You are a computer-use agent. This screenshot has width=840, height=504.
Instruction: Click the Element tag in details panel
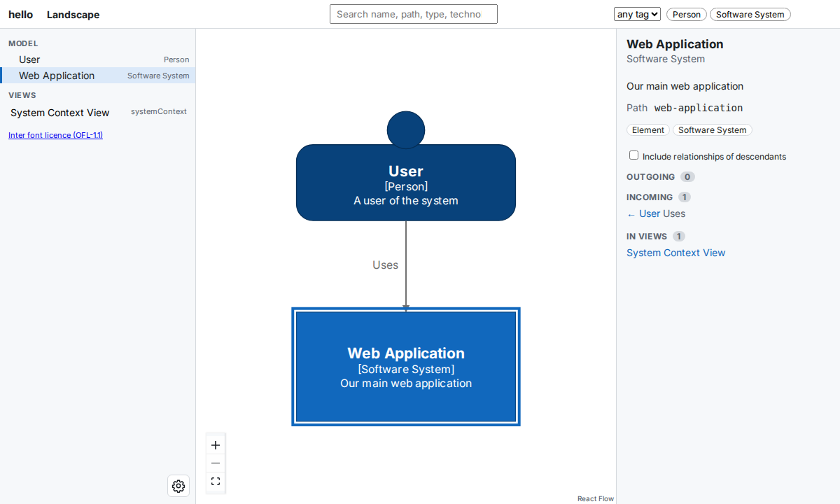[x=648, y=130]
